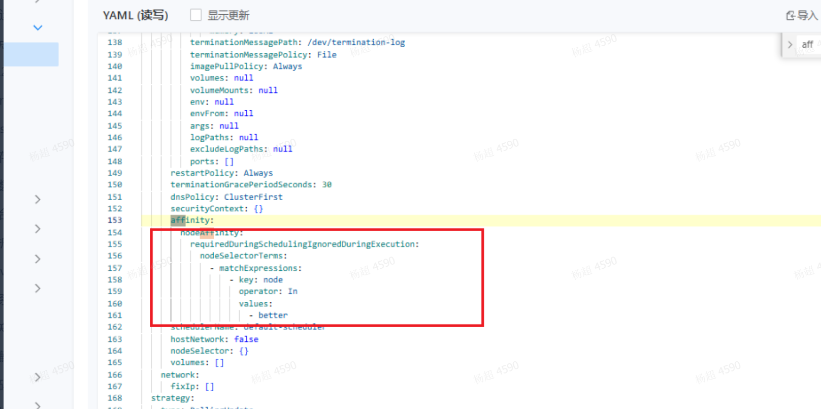Screen dimensions: 821x409
Task: Click line number 138 in gutter
Action: click(x=115, y=43)
